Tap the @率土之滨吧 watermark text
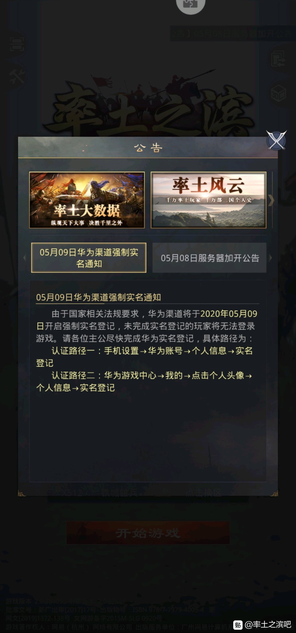 (268, 625)
